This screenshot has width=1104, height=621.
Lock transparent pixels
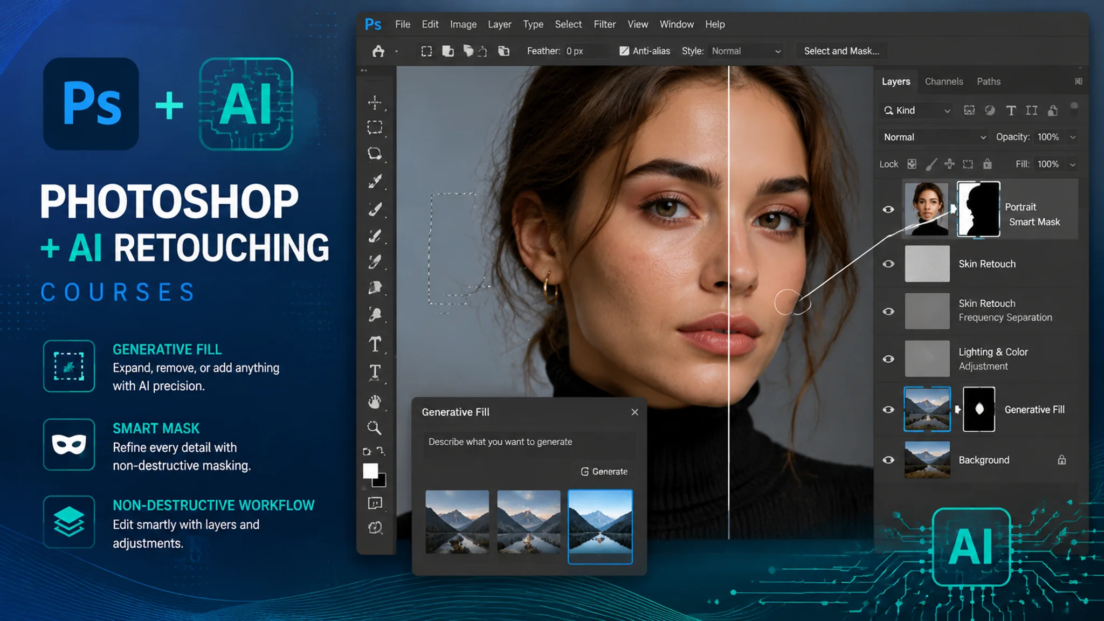coord(912,164)
